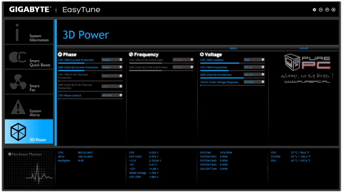Click the Voltage section icon
Screen dimensions: 342x193
point(202,54)
